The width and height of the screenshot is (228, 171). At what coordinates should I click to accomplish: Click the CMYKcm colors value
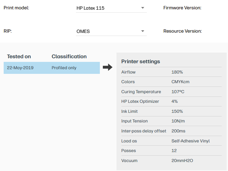pos(180,82)
